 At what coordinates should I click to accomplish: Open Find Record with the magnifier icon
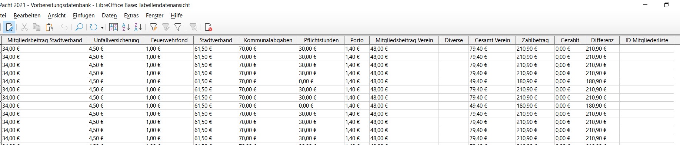[79, 27]
